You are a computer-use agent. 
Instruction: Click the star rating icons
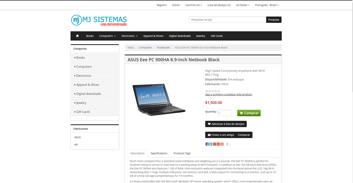pos(213,91)
